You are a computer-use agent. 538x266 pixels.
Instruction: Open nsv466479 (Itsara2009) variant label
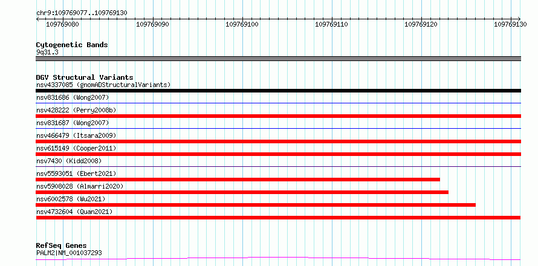click(76, 135)
